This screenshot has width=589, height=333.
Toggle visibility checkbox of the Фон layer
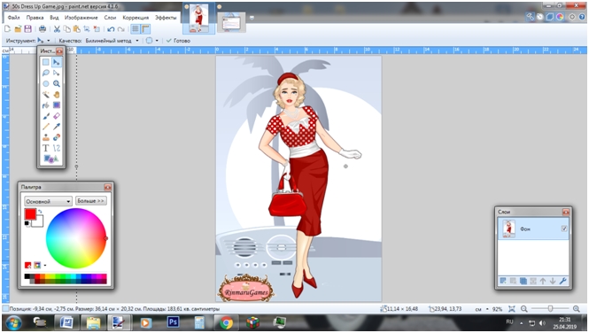coord(564,228)
